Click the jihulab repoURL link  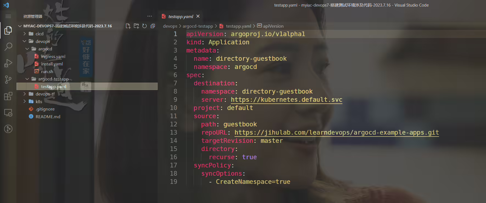point(337,132)
